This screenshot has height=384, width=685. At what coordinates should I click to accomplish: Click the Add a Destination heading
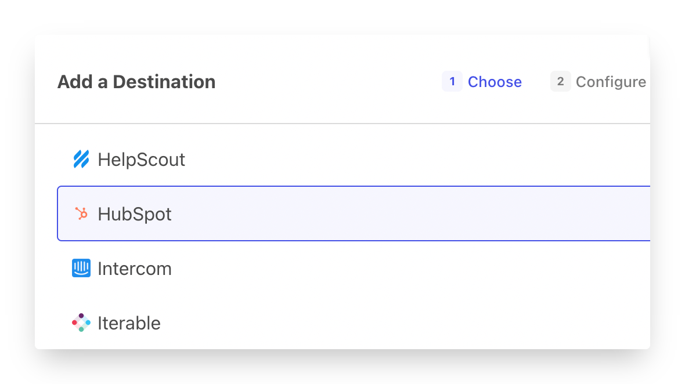click(x=136, y=82)
